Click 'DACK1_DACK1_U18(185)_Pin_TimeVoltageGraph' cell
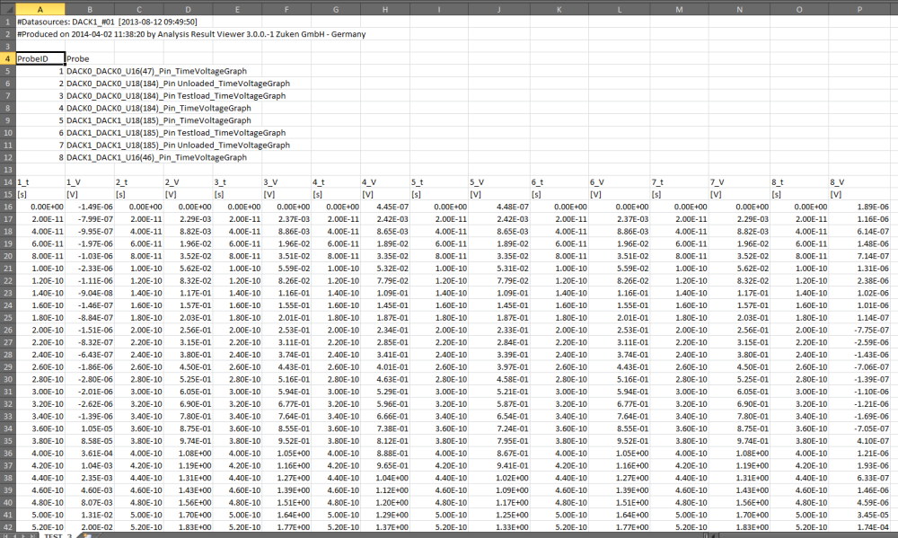The height and width of the screenshot is (538, 898). [159, 120]
